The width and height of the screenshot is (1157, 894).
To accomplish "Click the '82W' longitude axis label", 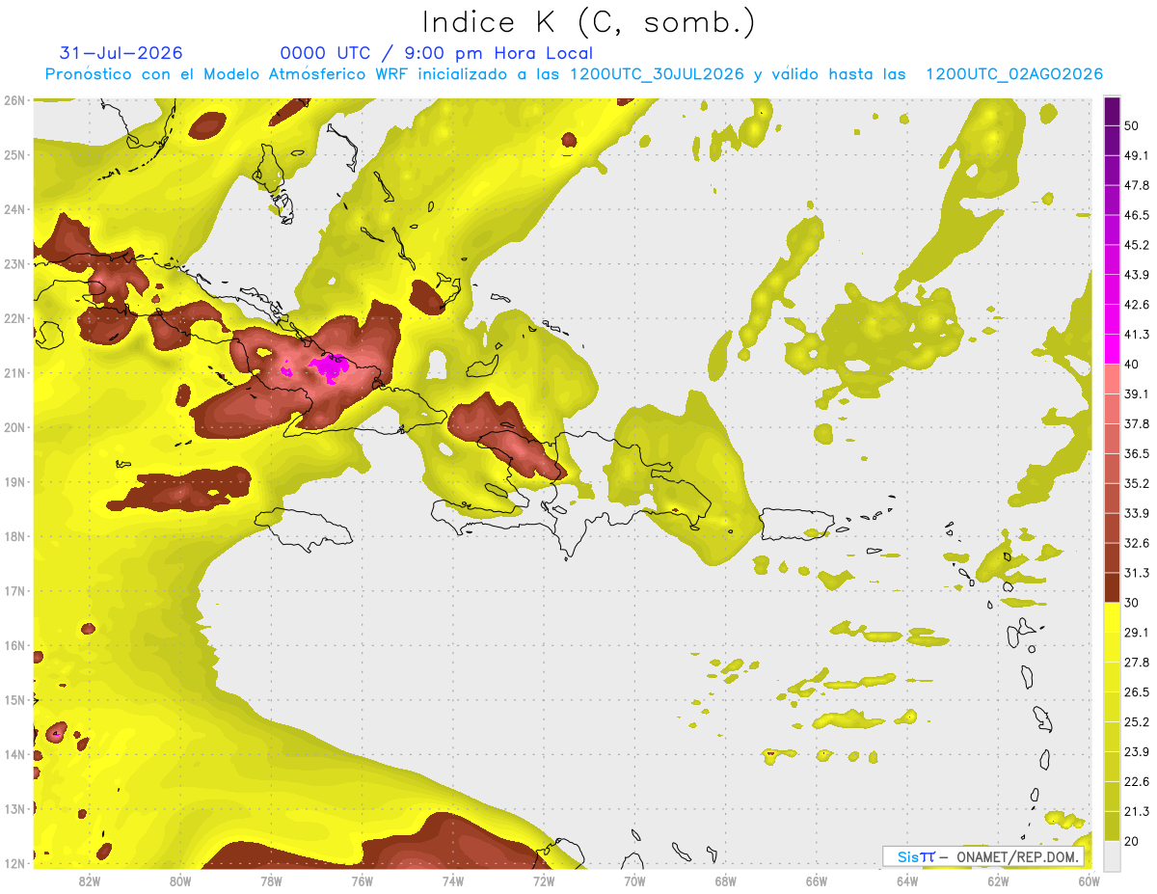I will (x=90, y=880).
